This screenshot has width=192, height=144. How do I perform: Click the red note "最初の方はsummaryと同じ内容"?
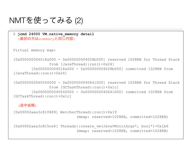[x=47, y=39]
